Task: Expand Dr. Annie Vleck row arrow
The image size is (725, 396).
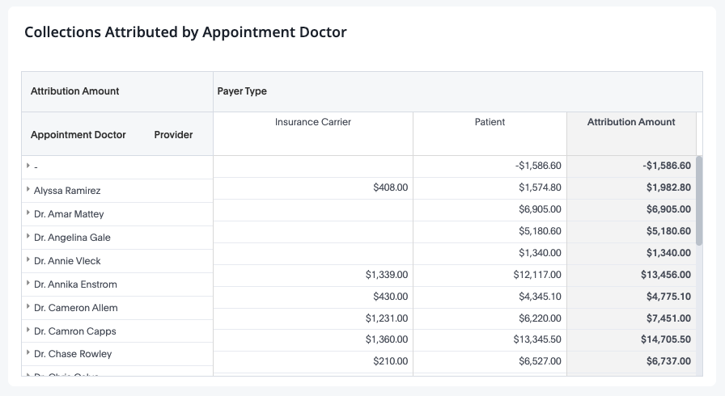Action: point(28,259)
